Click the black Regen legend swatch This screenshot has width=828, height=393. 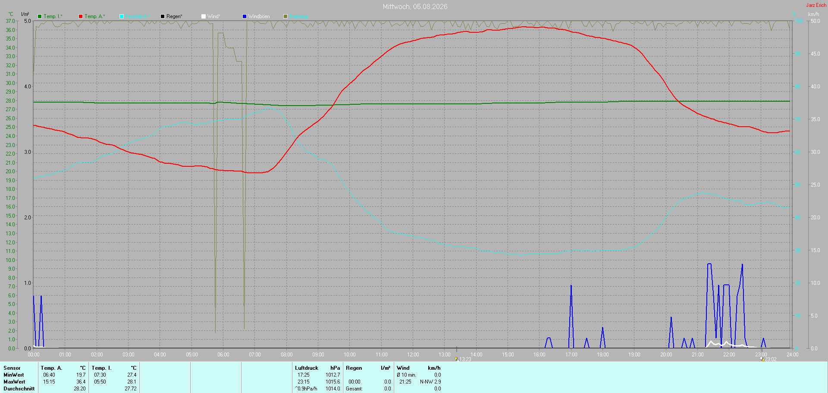click(163, 16)
